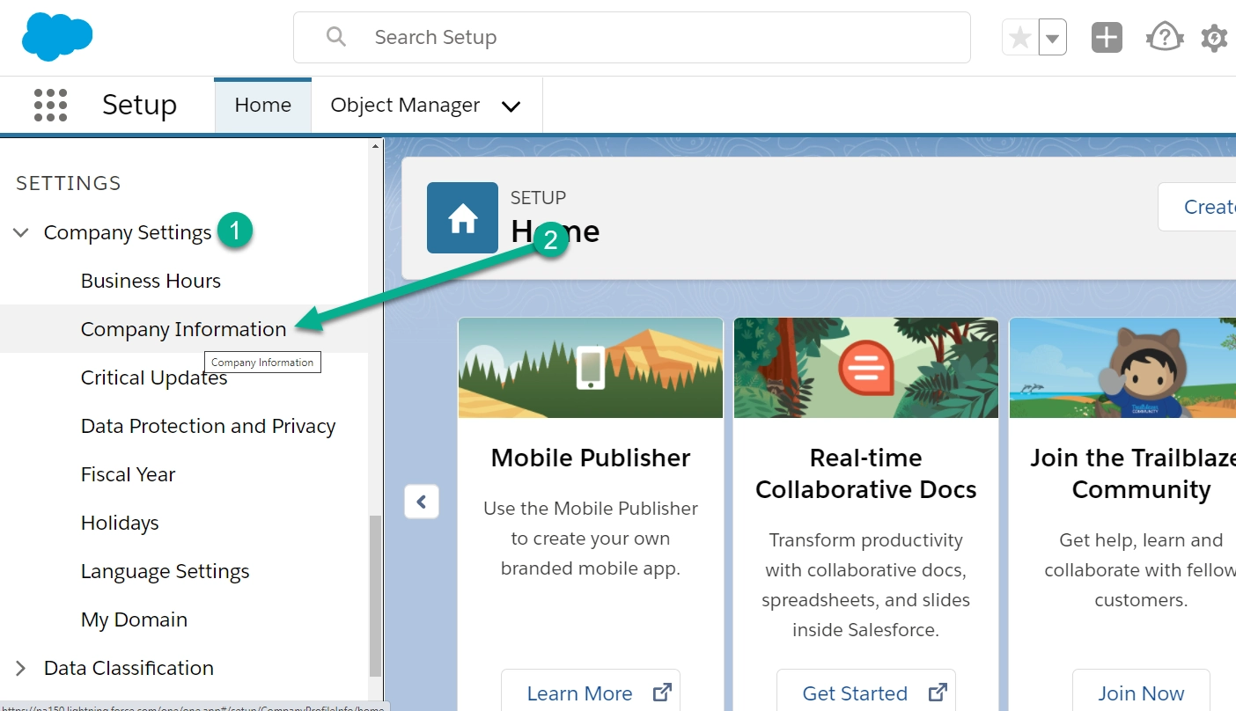Viewport: 1236px width, 711px height.
Task: Open the setup gear icon
Action: [1214, 38]
